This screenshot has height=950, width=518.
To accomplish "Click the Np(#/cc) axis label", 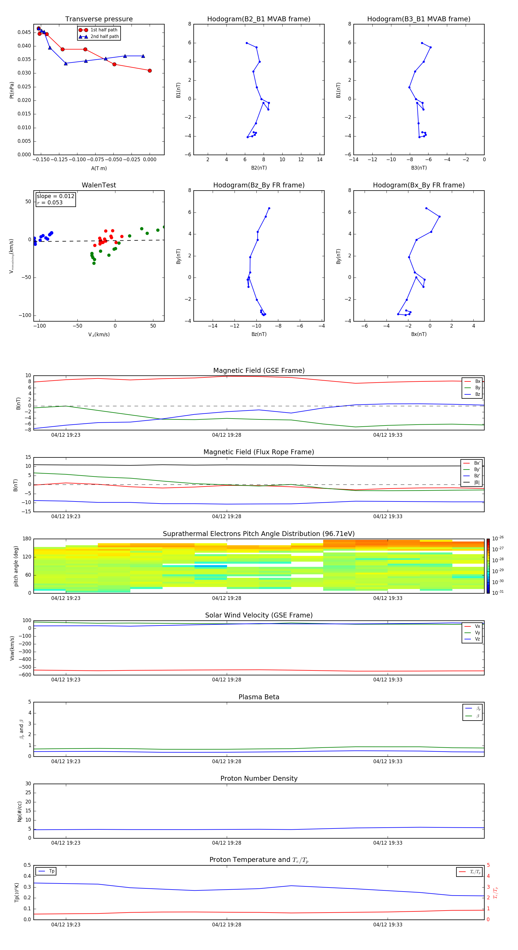I will (x=20, y=811).
